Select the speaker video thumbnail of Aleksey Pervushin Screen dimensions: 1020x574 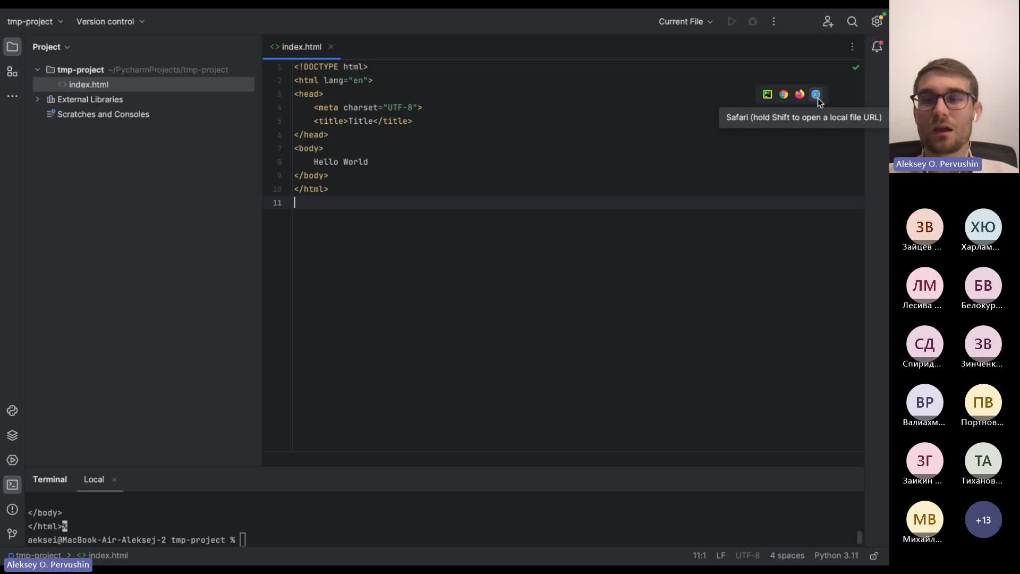point(954,87)
